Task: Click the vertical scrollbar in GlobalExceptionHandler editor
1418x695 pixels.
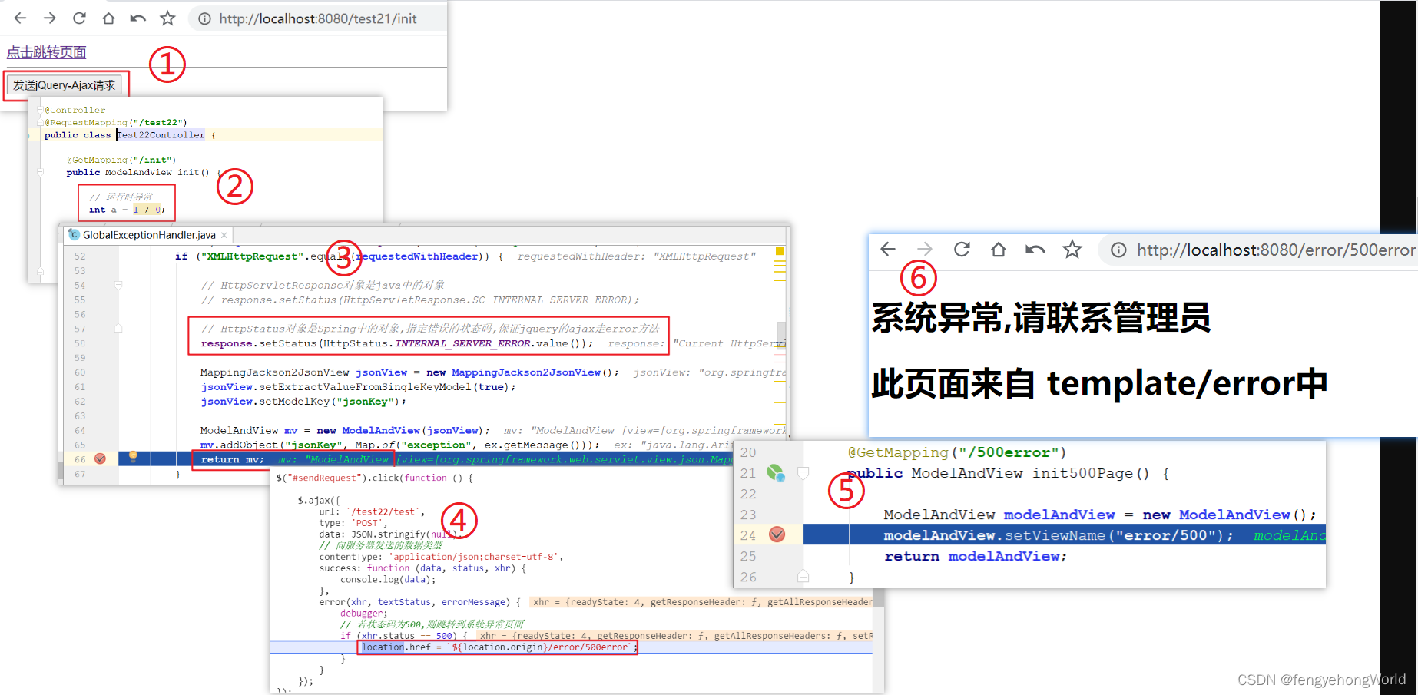Action: tap(782, 333)
